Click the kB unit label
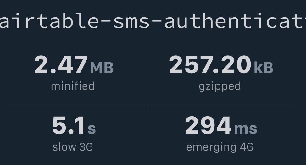Image resolution: width=306 pixels, height=165 pixels. 263,68
